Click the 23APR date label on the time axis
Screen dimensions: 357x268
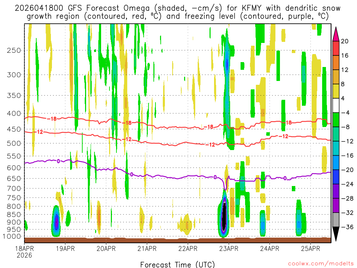229,249
